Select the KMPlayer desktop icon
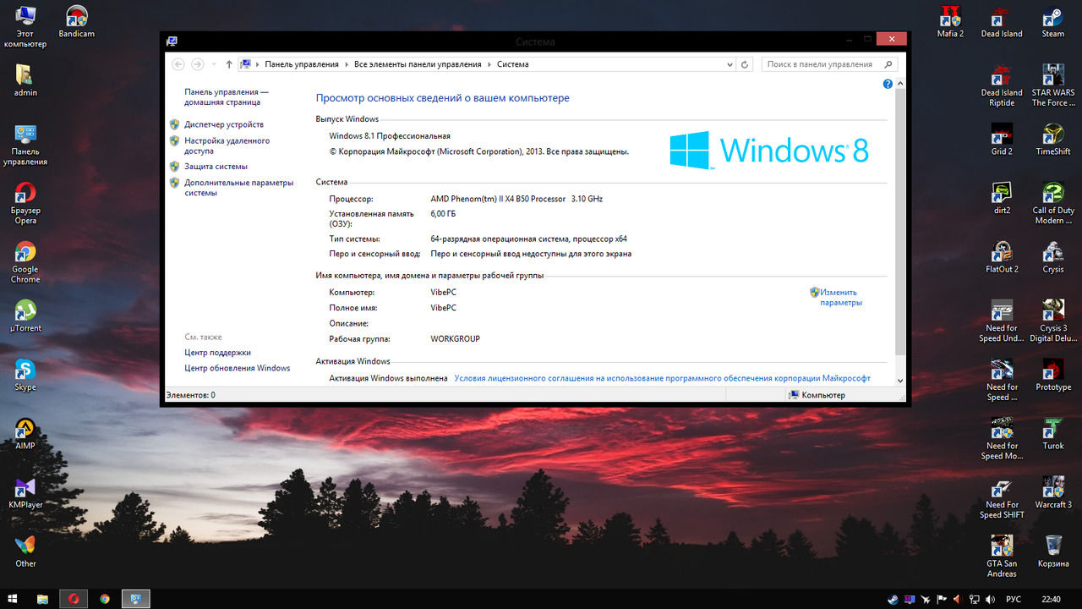This screenshot has height=609, width=1082. (x=25, y=493)
